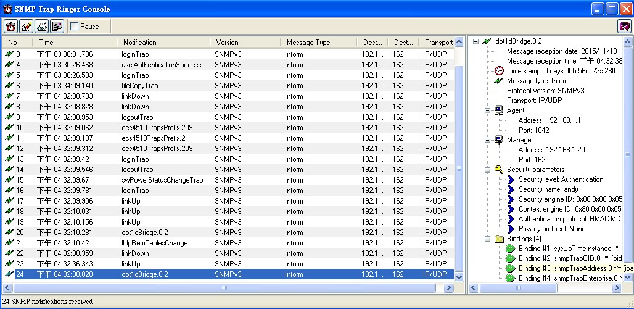Sort by the Version column header

click(245, 43)
